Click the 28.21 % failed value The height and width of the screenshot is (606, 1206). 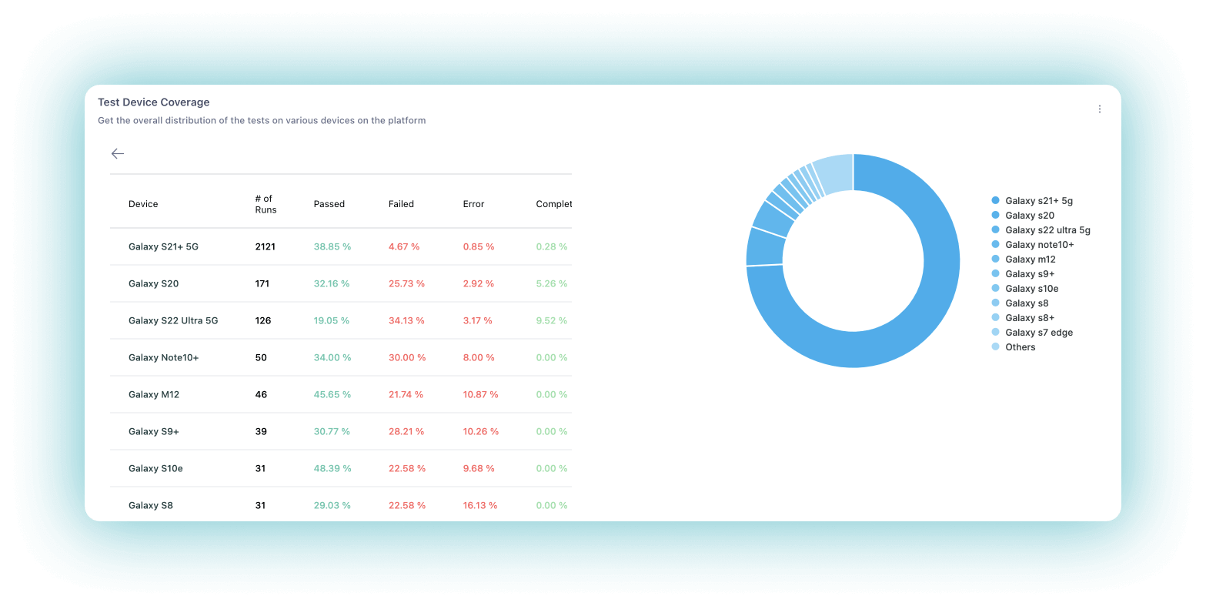click(x=406, y=432)
